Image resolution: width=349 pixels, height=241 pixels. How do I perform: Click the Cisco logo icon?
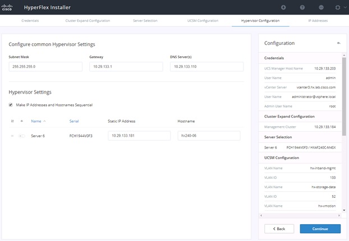tap(7, 7)
